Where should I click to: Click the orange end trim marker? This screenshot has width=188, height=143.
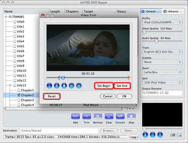pos(129,78)
